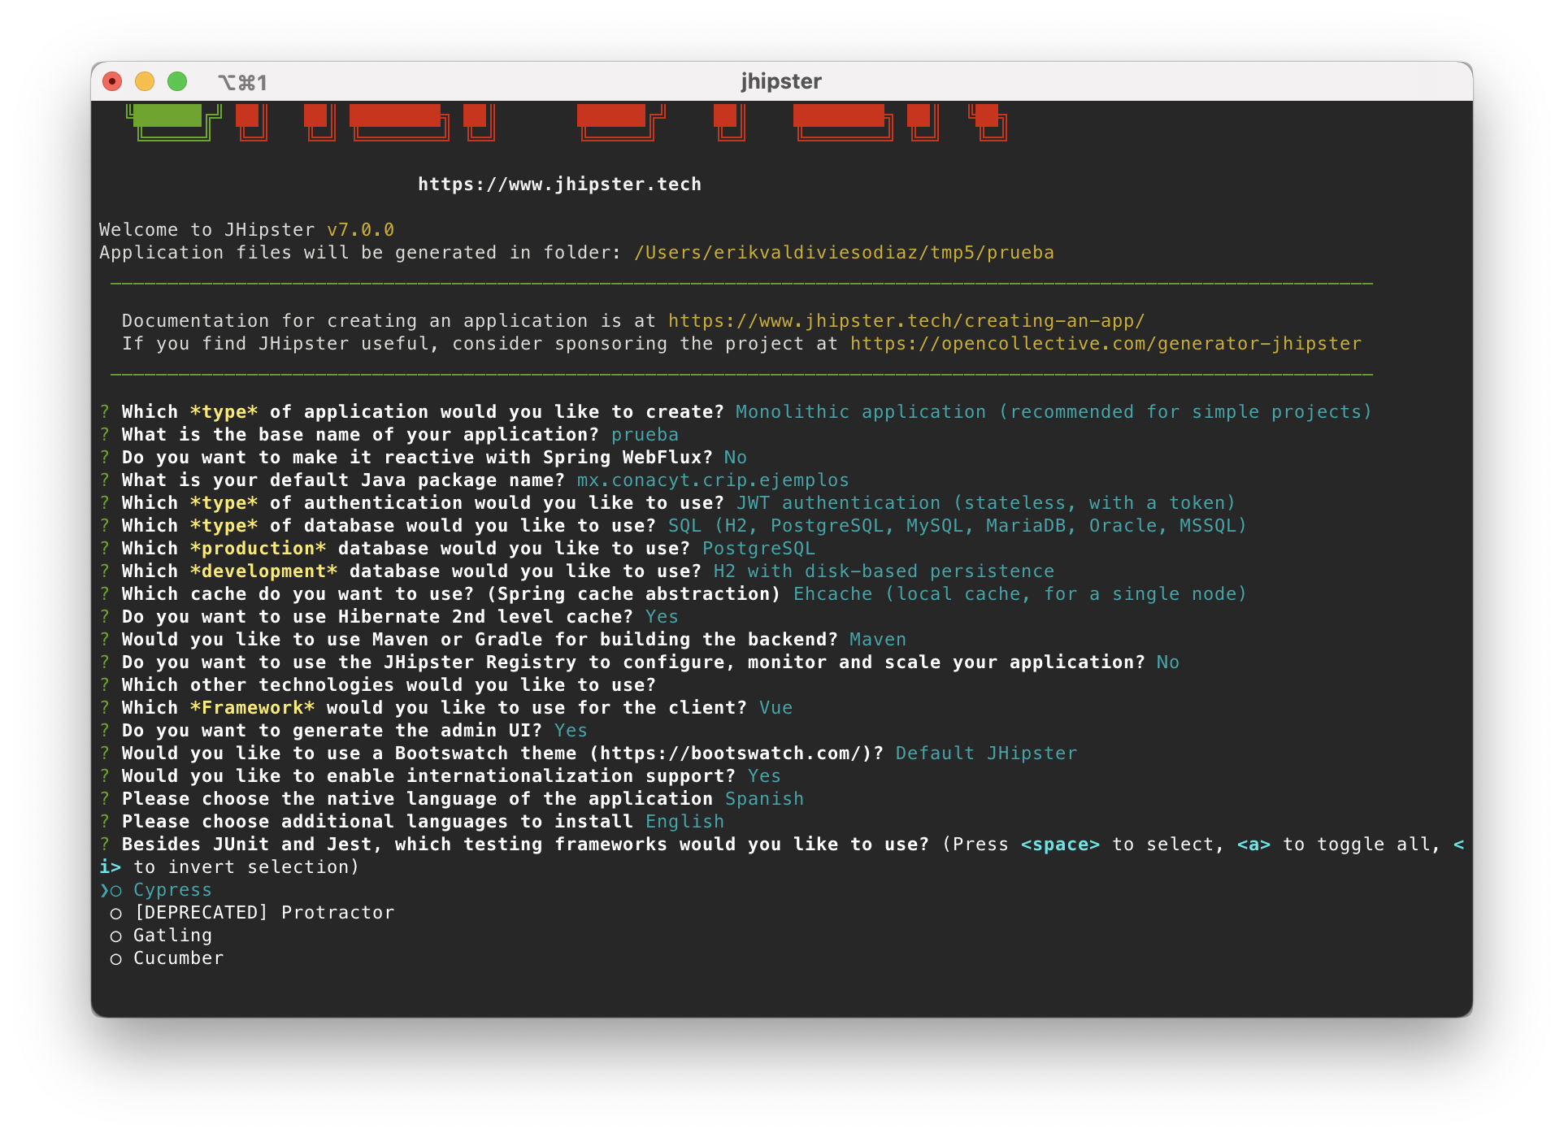
Task: Open the opencollective generator-jhipster sponsor URL
Action: [1106, 344]
